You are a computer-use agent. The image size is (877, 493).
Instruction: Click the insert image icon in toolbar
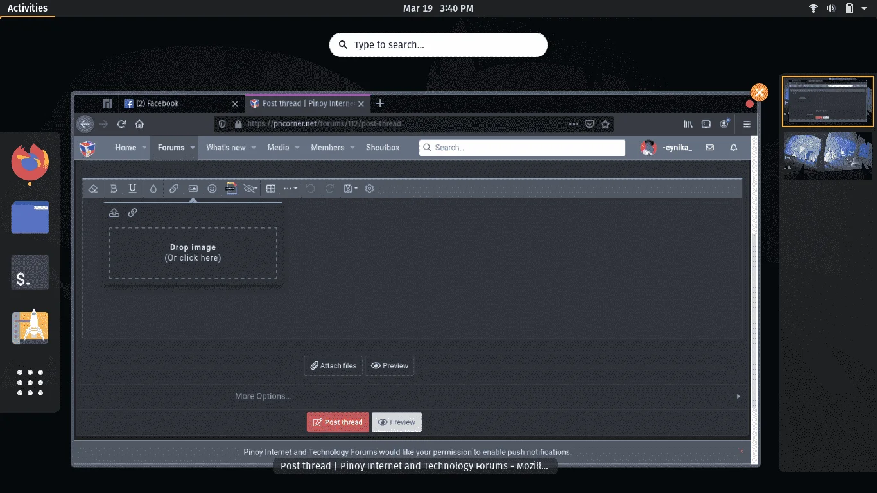(x=193, y=189)
